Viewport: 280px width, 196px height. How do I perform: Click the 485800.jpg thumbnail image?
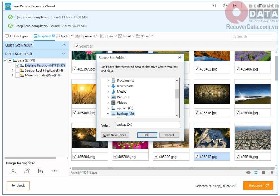(x=253, y=94)
